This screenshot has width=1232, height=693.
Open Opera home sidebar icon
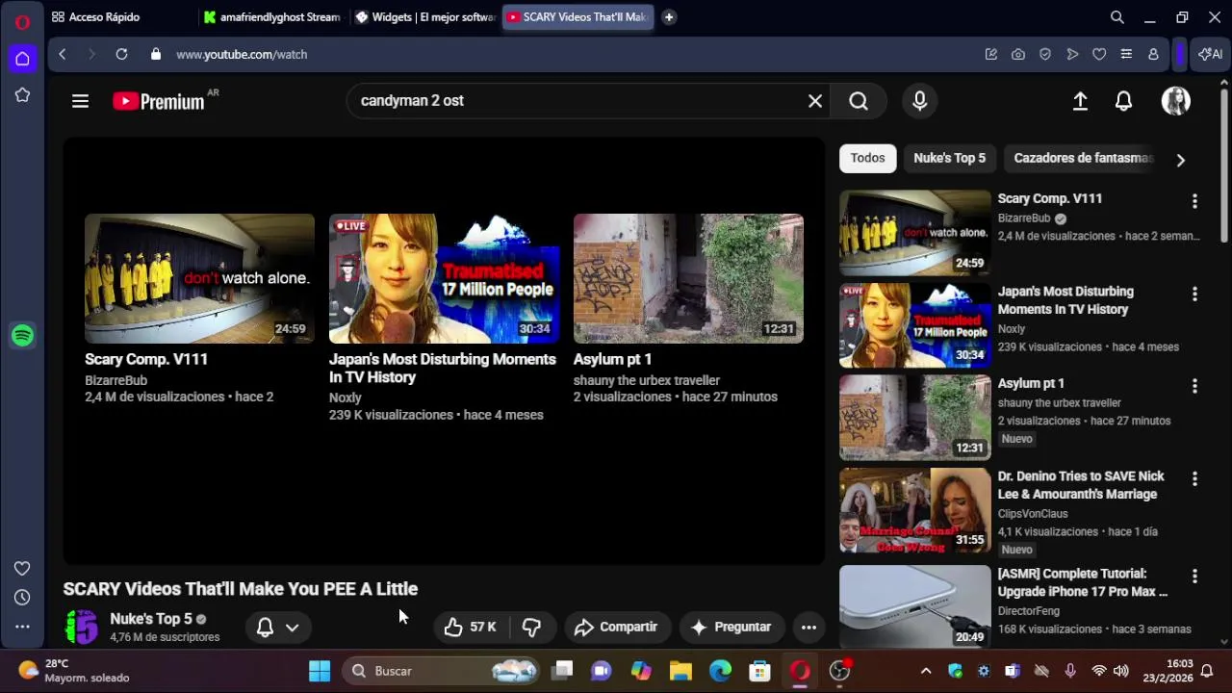tap(22, 59)
